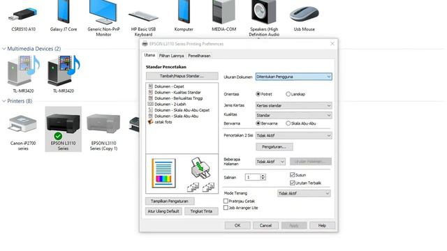Click the Tampilkan Pengaturan button

pyautogui.click(x=170, y=201)
